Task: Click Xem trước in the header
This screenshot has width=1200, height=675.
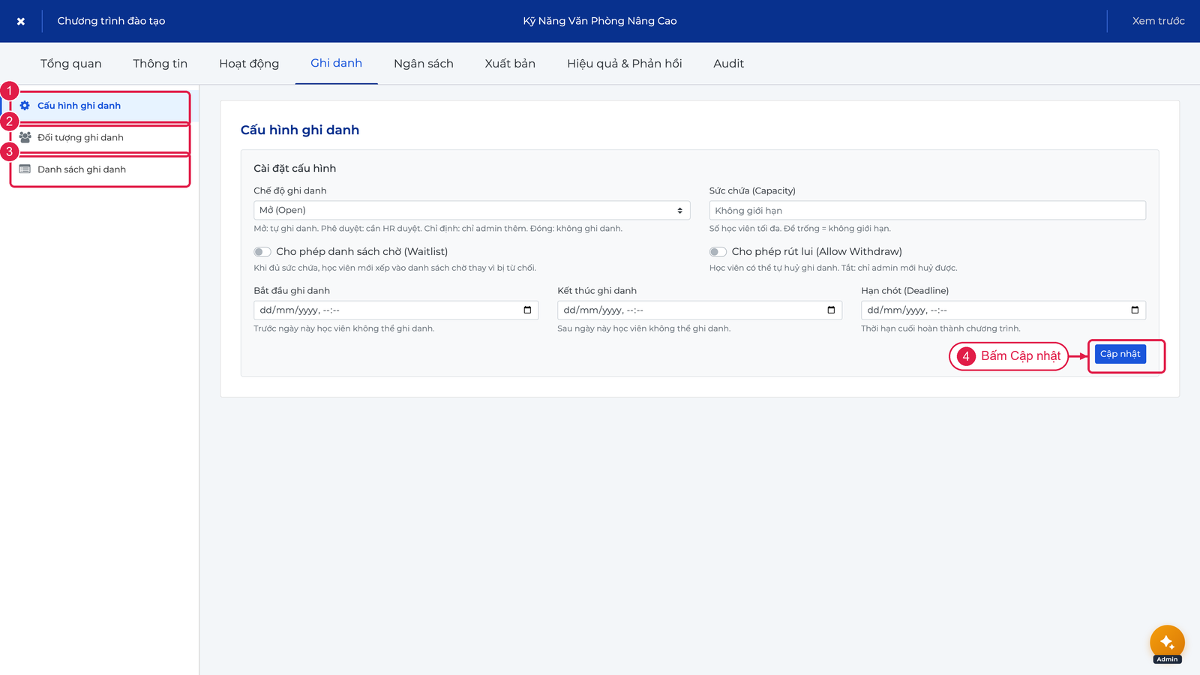Action: pyautogui.click(x=1158, y=21)
